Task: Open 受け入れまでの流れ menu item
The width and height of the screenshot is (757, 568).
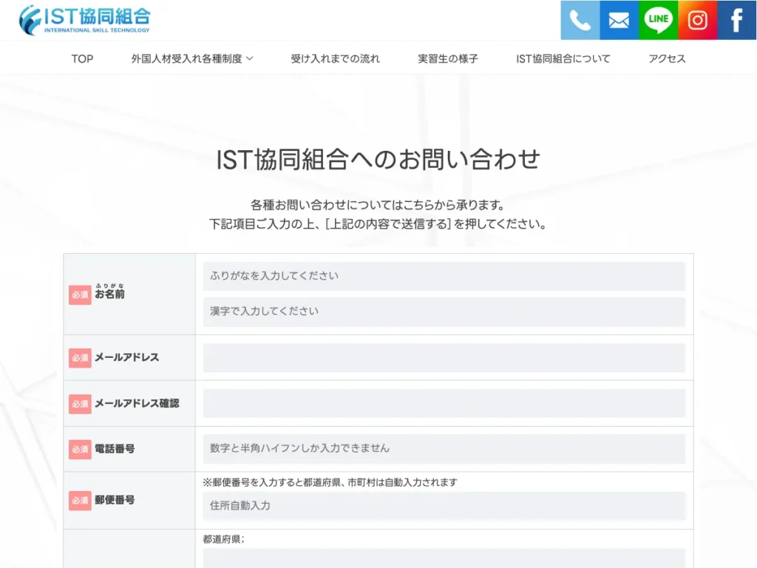Action: point(336,59)
